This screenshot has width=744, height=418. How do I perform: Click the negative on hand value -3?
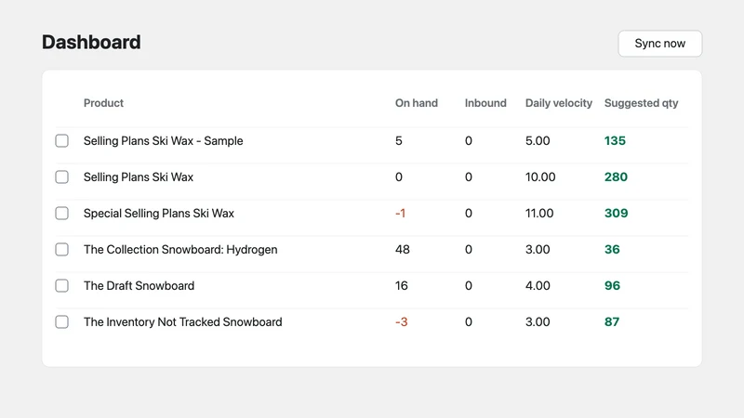point(402,321)
